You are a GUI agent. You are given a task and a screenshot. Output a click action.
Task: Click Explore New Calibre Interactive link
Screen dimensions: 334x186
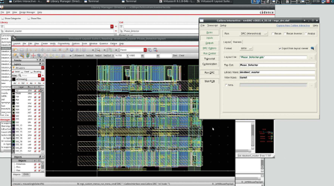[293, 26]
